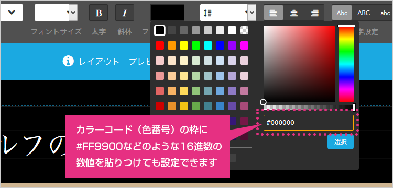Toggle bold with the B button

99,13
